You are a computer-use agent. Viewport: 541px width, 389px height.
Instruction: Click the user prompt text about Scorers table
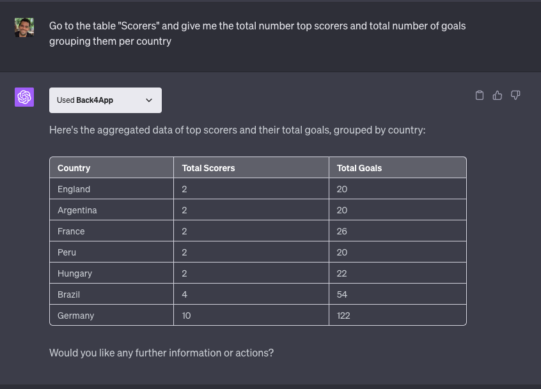(x=257, y=33)
